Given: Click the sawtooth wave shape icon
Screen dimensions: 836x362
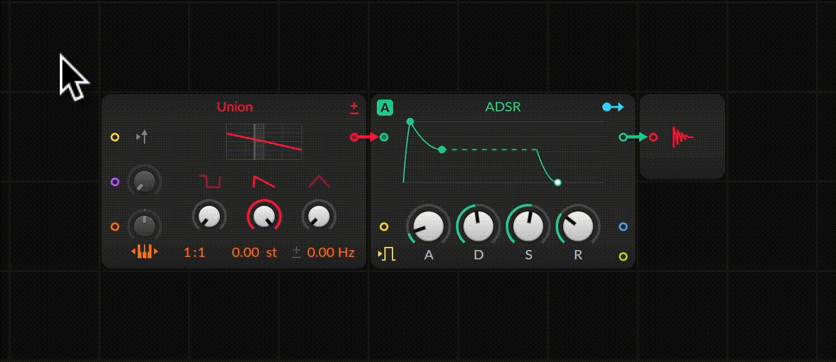Looking at the screenshot, I should [x=264, y=181].
